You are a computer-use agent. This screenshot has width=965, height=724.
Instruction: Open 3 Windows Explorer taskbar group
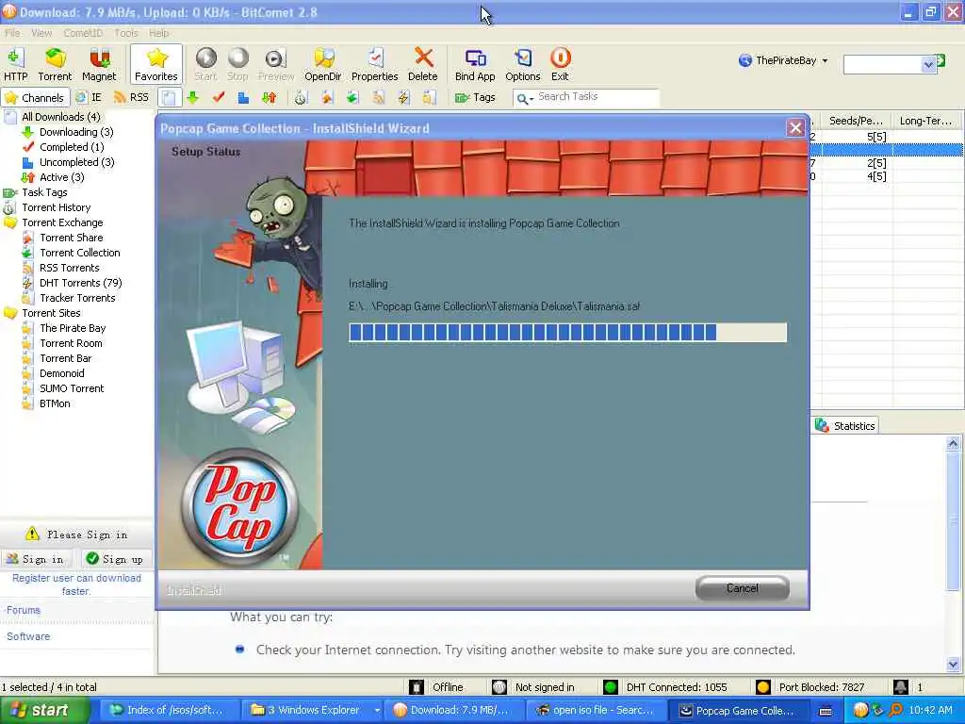315,711
